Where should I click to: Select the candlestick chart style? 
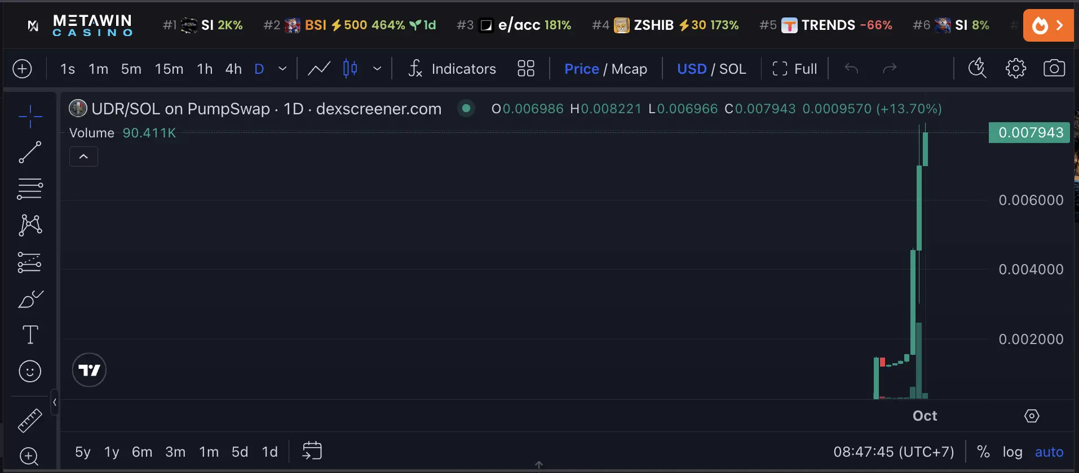pos(350,69)
